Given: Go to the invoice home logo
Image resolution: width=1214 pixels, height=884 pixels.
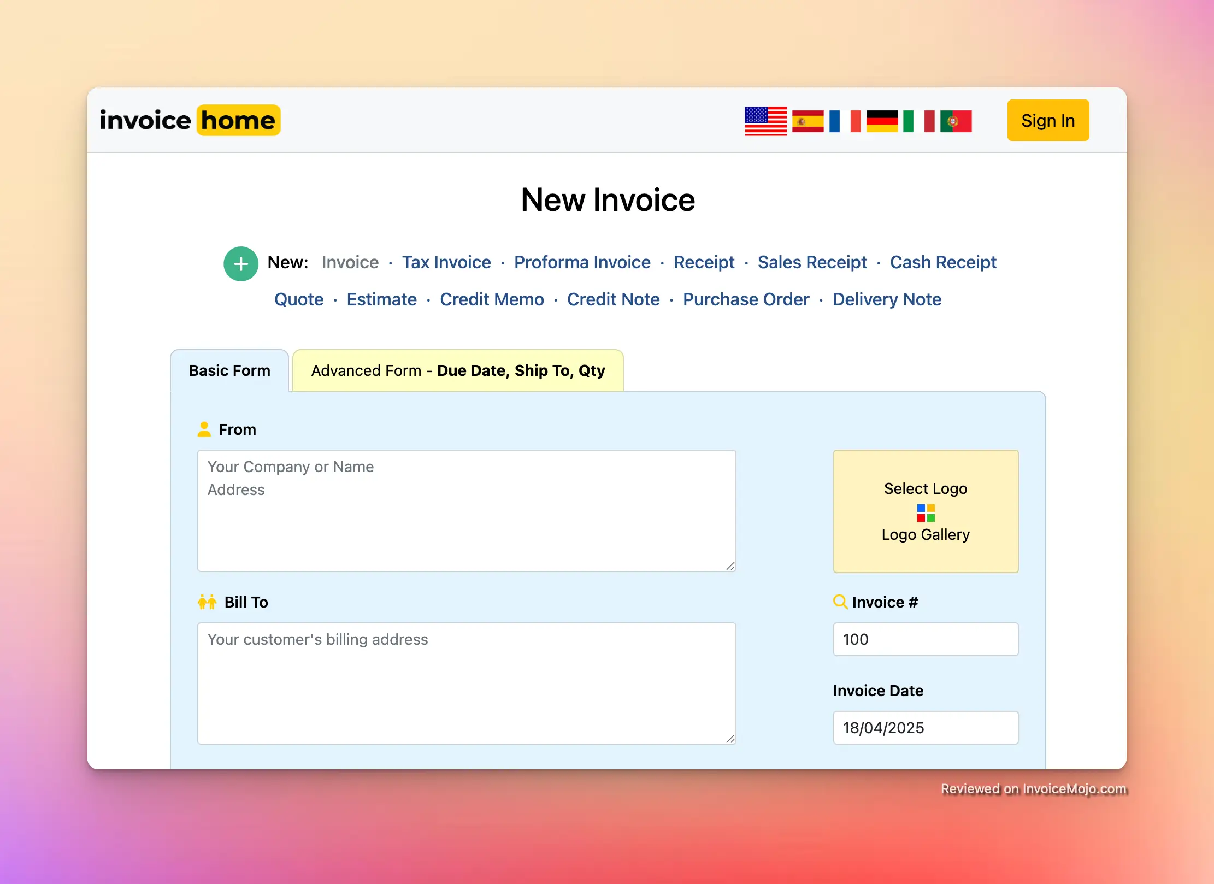Looking at the screenshot, I should (190, 120).
